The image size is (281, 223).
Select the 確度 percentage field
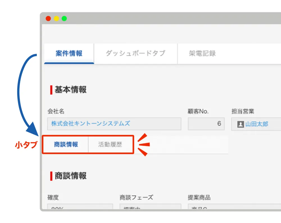coord(80,208)
